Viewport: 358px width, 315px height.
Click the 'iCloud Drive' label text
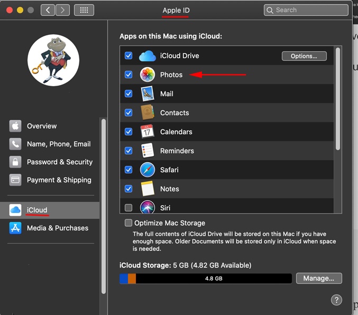[179, 55]
